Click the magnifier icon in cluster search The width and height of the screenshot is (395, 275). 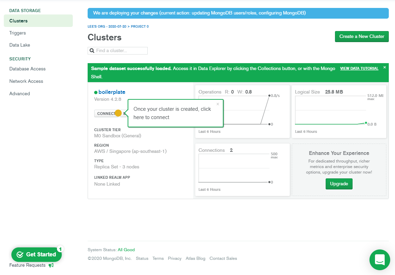pos(92,51)
